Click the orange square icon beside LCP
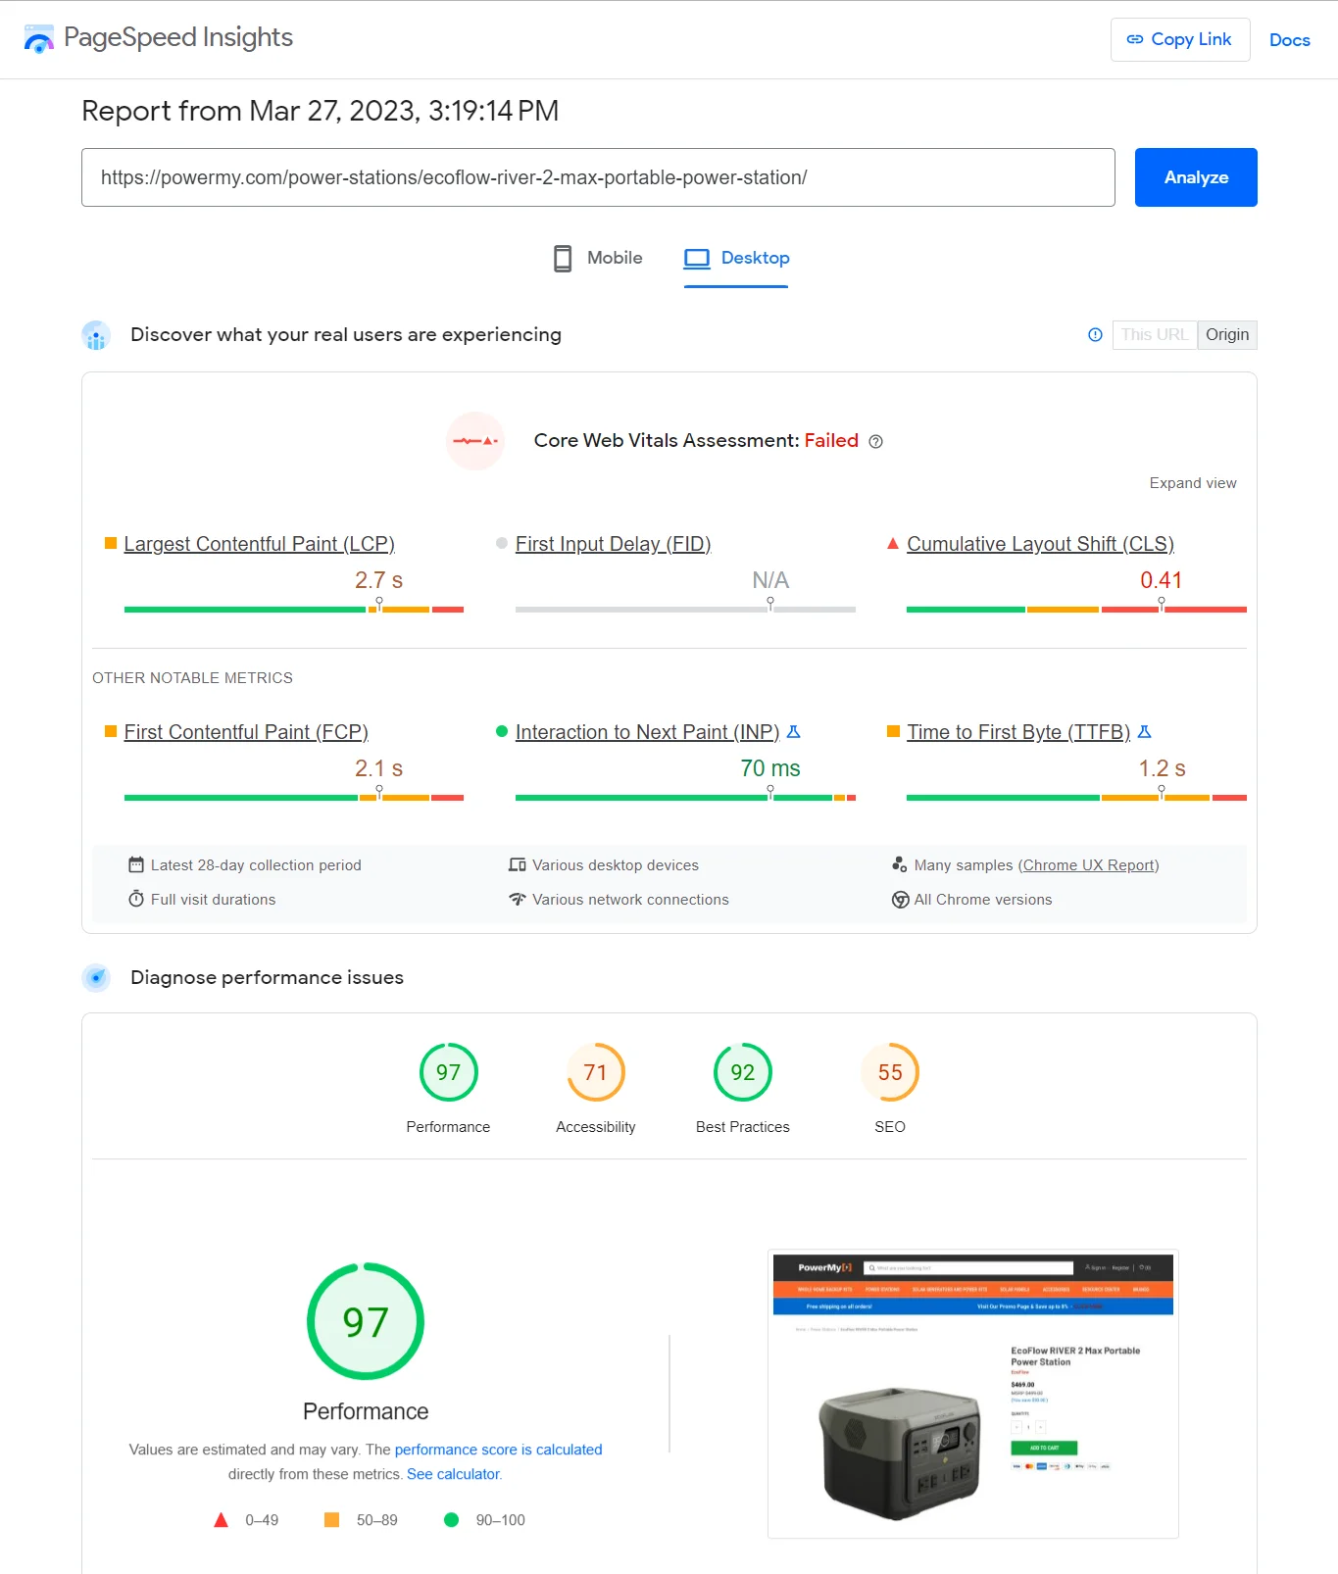The width and height of the screenshot is (1338, 1574). 111,543
